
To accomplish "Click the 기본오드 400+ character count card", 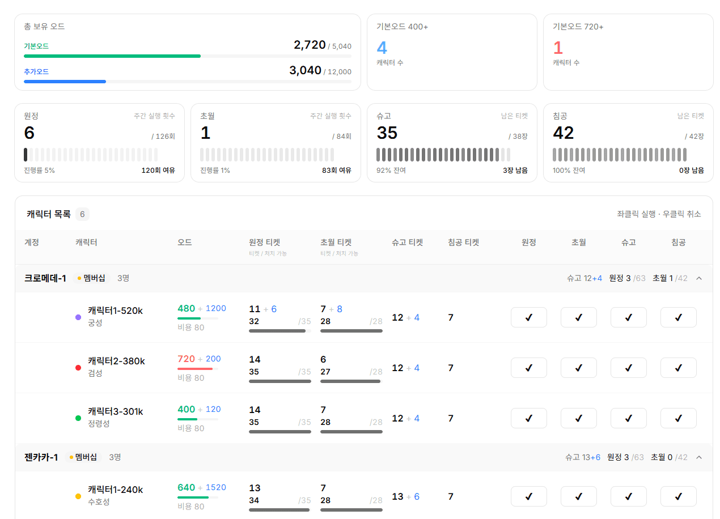I will click(x=452, y=52).
